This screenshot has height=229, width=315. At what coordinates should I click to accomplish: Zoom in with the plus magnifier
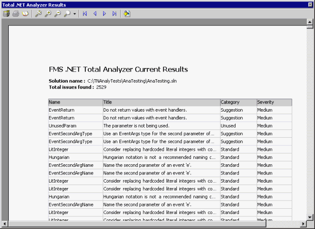[x=48, y=14]
